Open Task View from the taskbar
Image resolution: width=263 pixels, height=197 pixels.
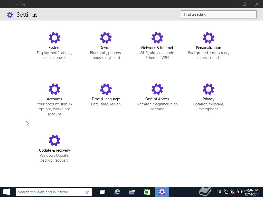point(102,192)
